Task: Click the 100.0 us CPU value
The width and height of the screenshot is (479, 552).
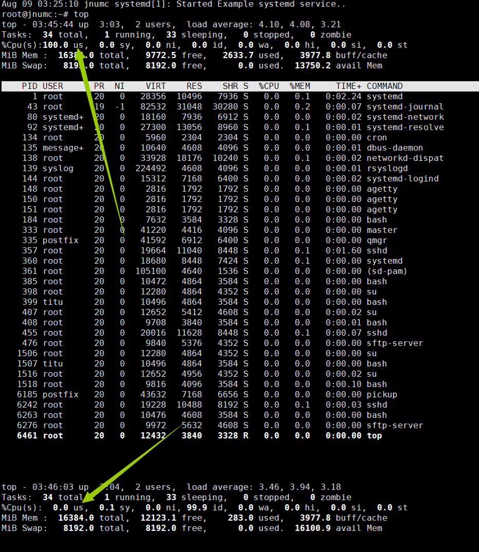Action: pyautogui.click(x=63, y=45)
